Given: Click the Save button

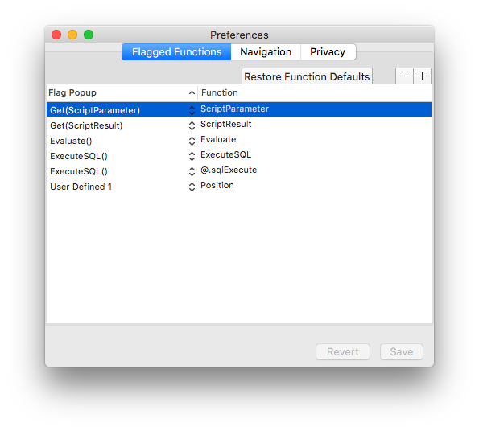Looking at the screenshot, I should point(402,351).
